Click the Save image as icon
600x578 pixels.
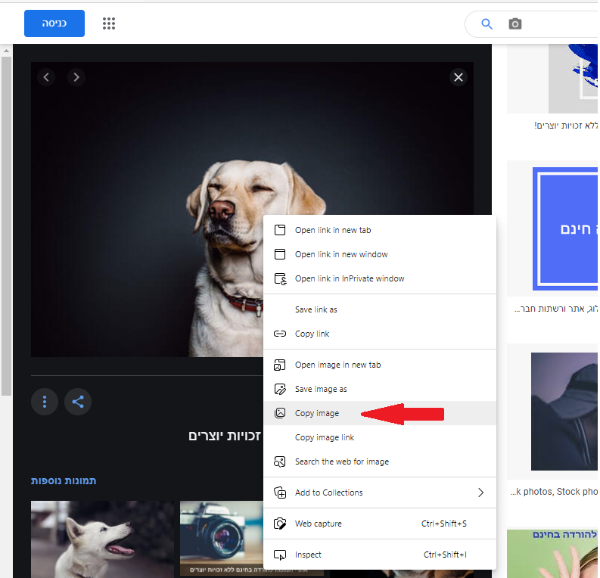280,389
